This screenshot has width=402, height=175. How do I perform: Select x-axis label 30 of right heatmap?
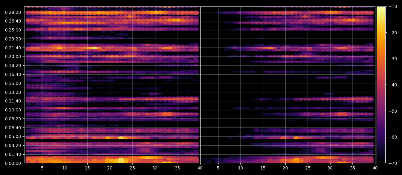[330, 168]
